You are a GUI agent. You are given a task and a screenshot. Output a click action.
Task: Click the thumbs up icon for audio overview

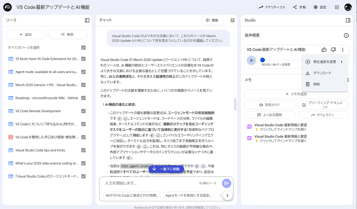click(324, 50)
